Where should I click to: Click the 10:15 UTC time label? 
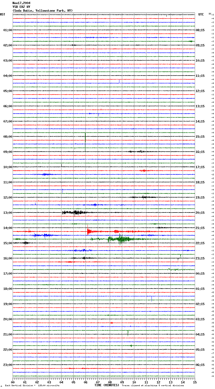200,61
